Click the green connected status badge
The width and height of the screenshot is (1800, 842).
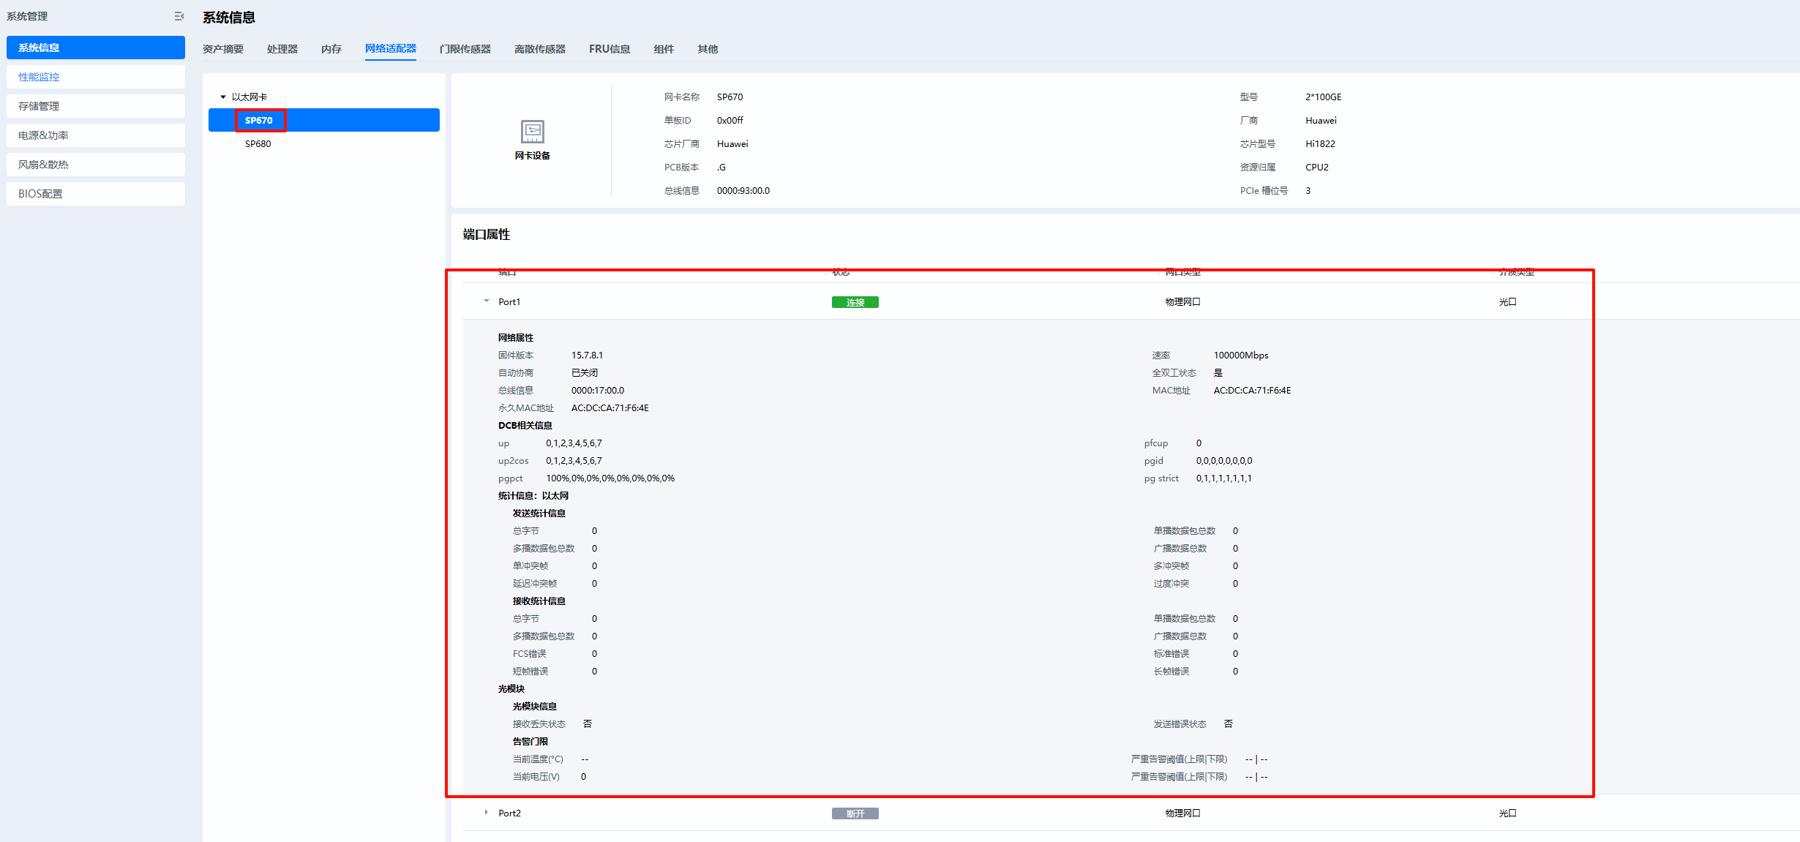click(x=855, y=302)
